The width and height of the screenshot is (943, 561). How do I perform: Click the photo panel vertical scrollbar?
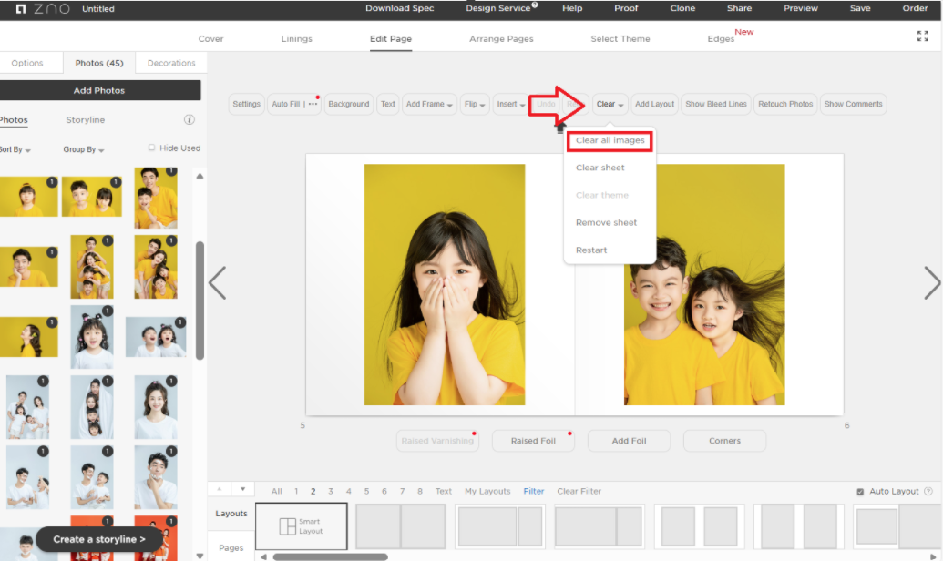click(x=200, y=301)
